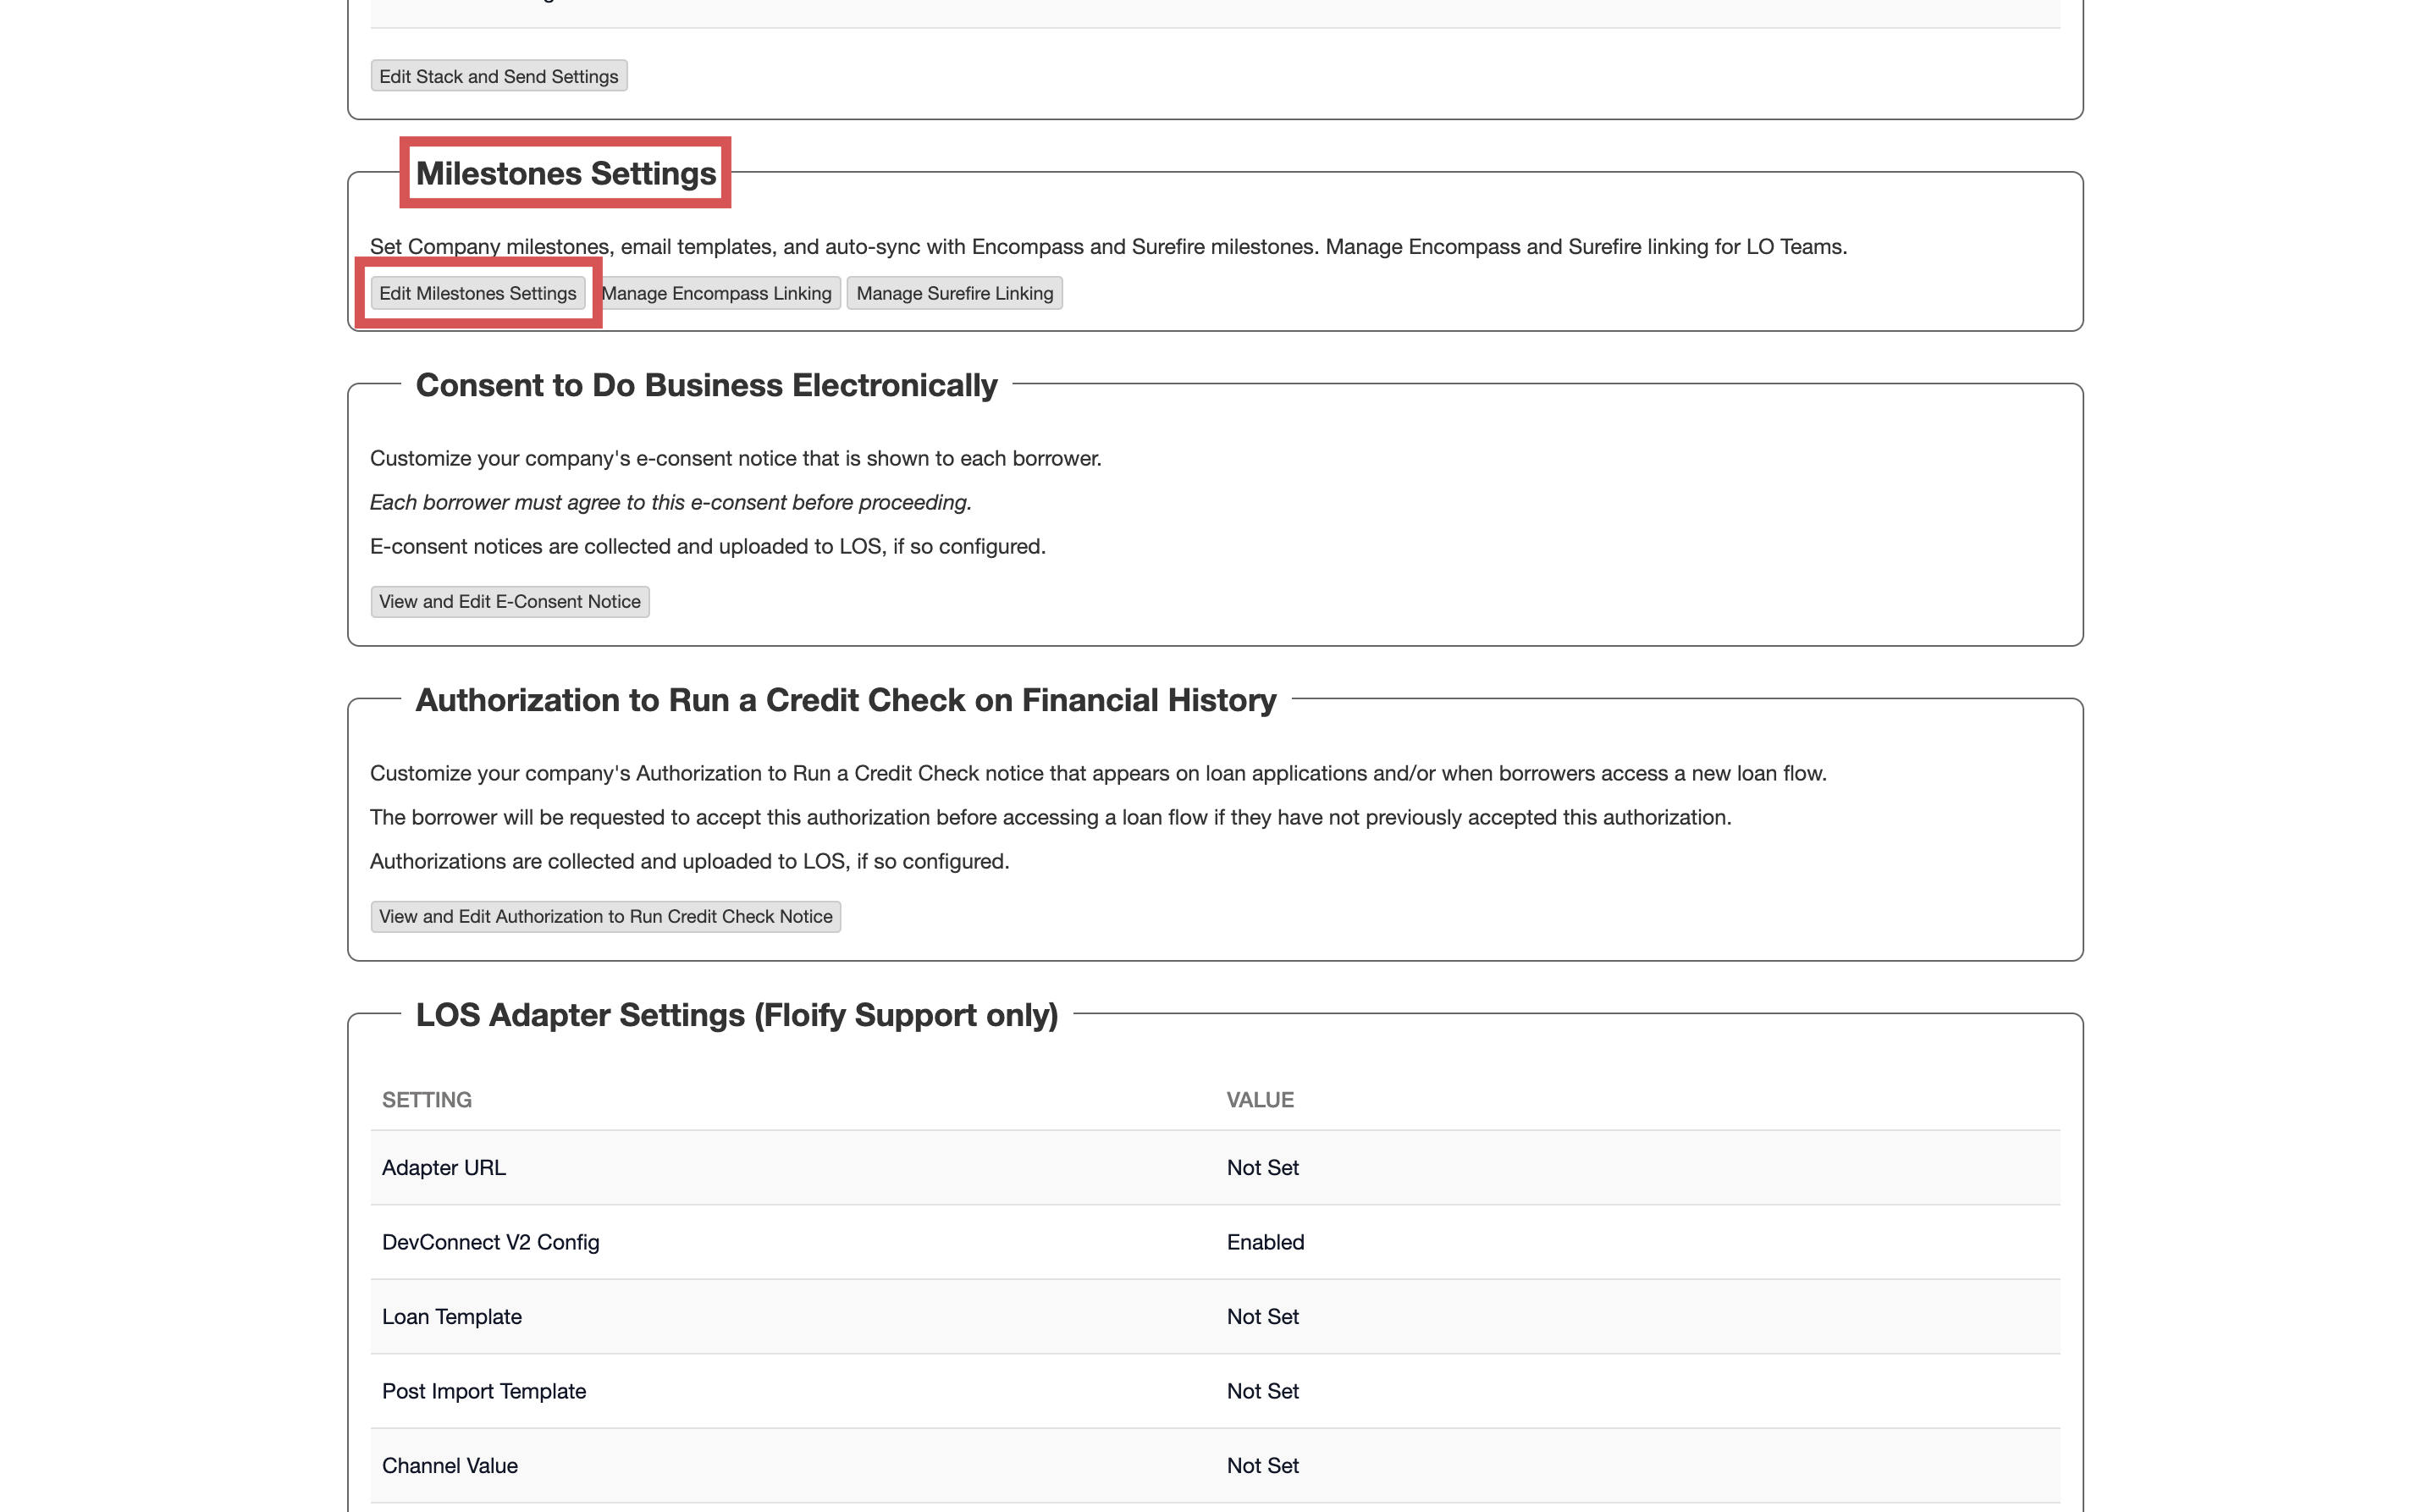Click Manage Encompass Linking button
This screenshot has height=1512, width=2428.
(x=717, y=293)
